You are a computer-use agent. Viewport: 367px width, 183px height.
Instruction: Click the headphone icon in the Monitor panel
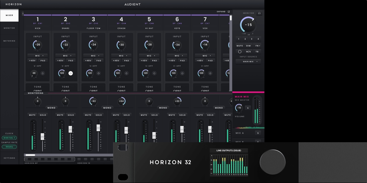click(x=259, y=13)
